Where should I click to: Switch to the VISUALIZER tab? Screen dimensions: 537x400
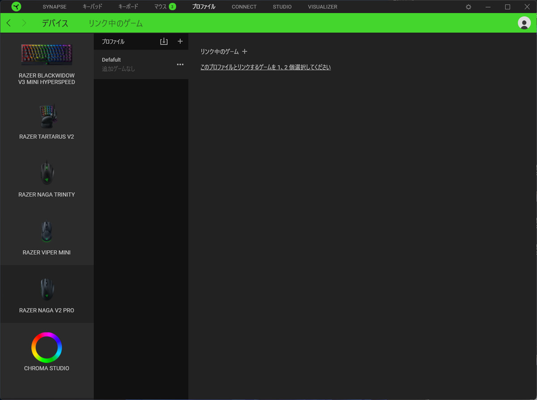pos(322,7)
